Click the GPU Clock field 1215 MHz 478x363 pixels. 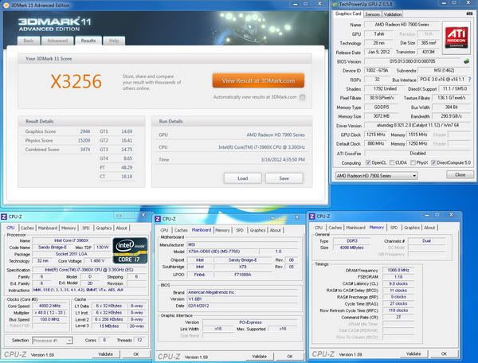pyautogui.click(x=376, y=135)
